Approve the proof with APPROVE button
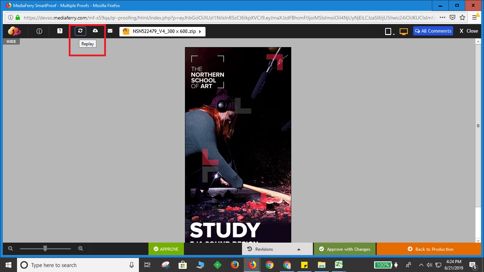This screenshot has height=272, width=484. click(166, 249)
